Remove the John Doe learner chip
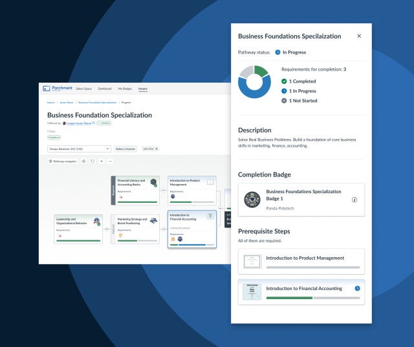 coord(157,149)
